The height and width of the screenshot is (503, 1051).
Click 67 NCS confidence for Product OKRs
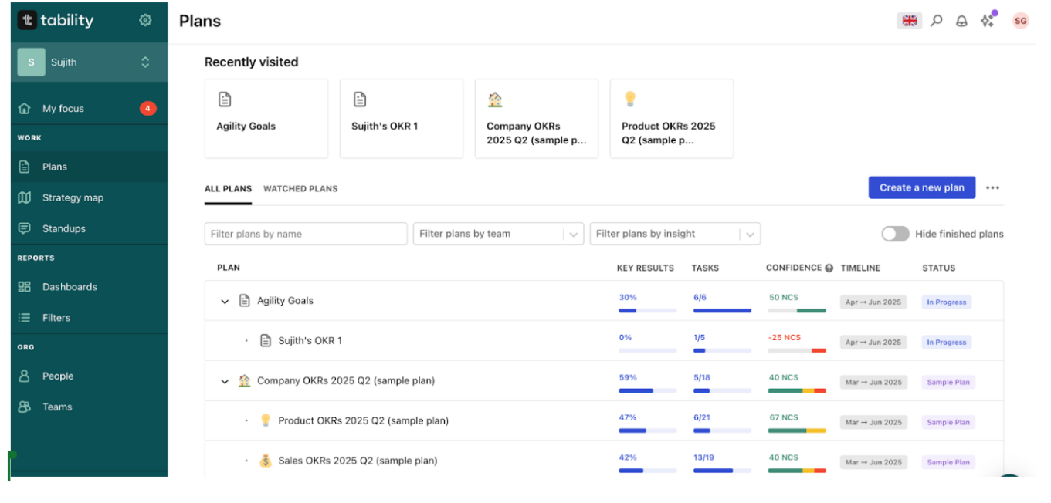pos(784,417)
